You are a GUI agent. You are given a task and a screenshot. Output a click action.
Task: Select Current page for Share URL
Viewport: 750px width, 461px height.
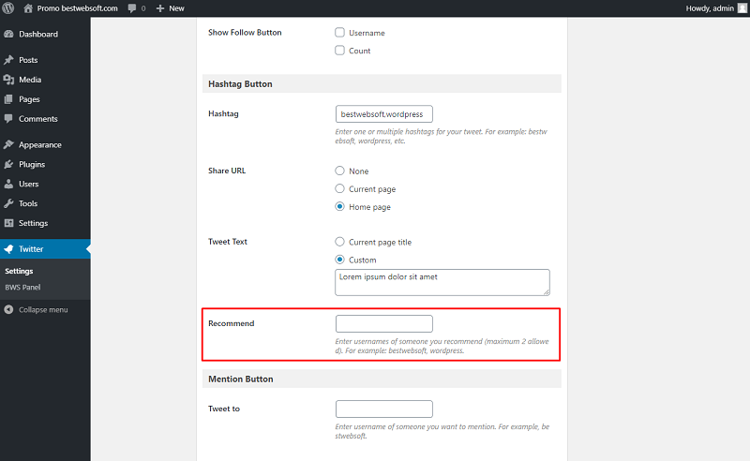coord(339,188)
